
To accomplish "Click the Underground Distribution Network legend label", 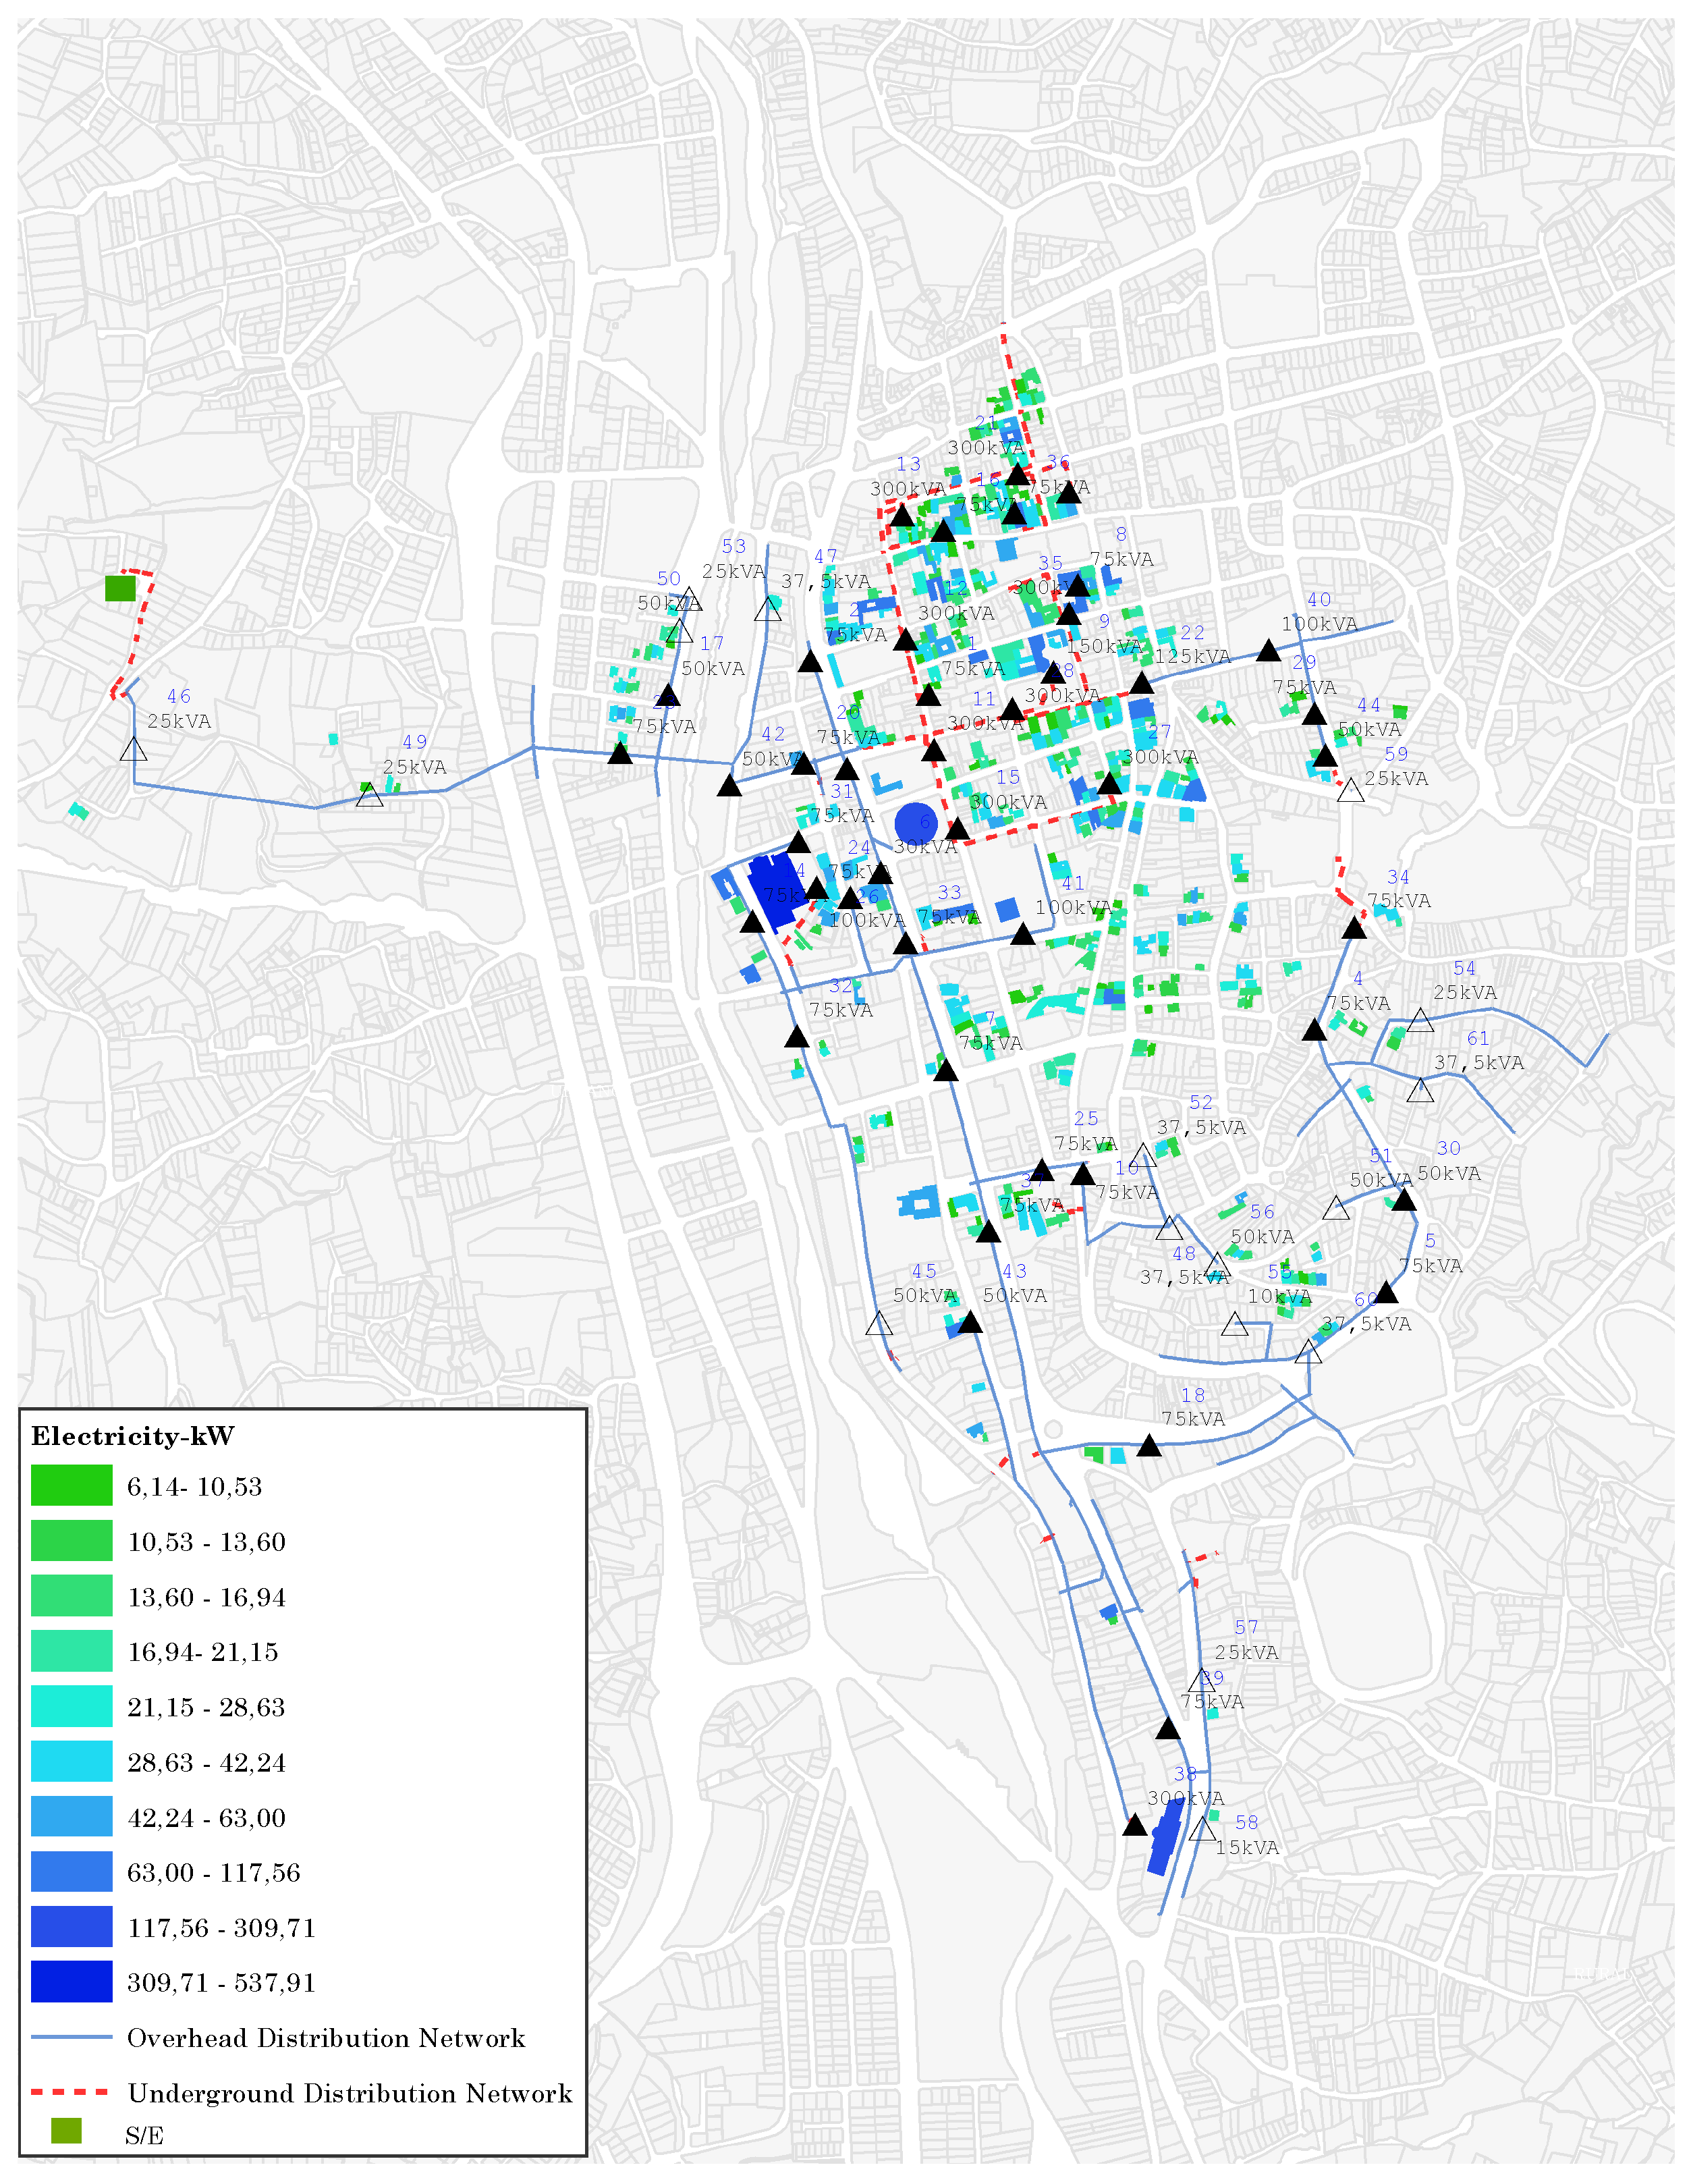I will coord(349,2093).
